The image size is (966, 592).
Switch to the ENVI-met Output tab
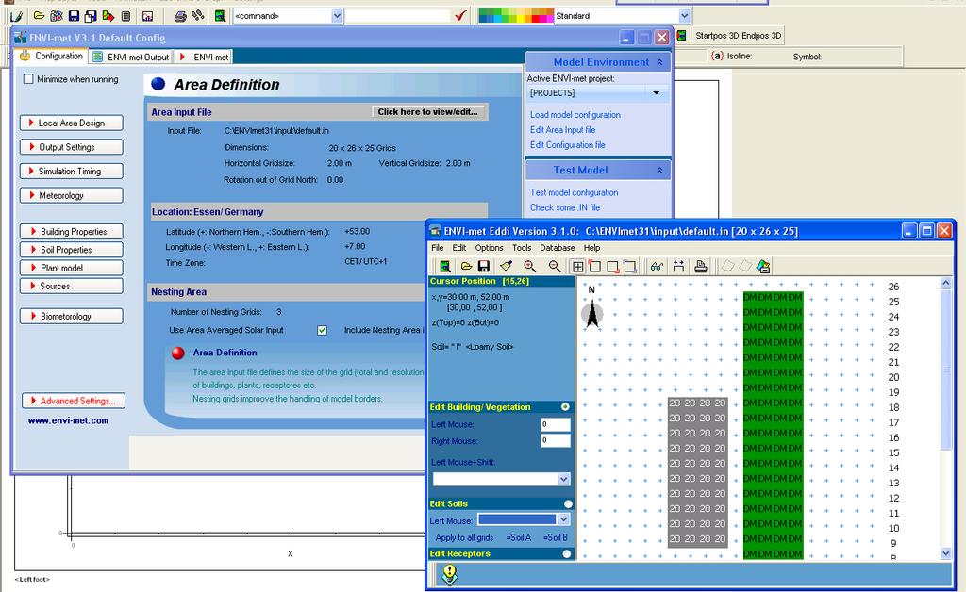coord(130,57)
